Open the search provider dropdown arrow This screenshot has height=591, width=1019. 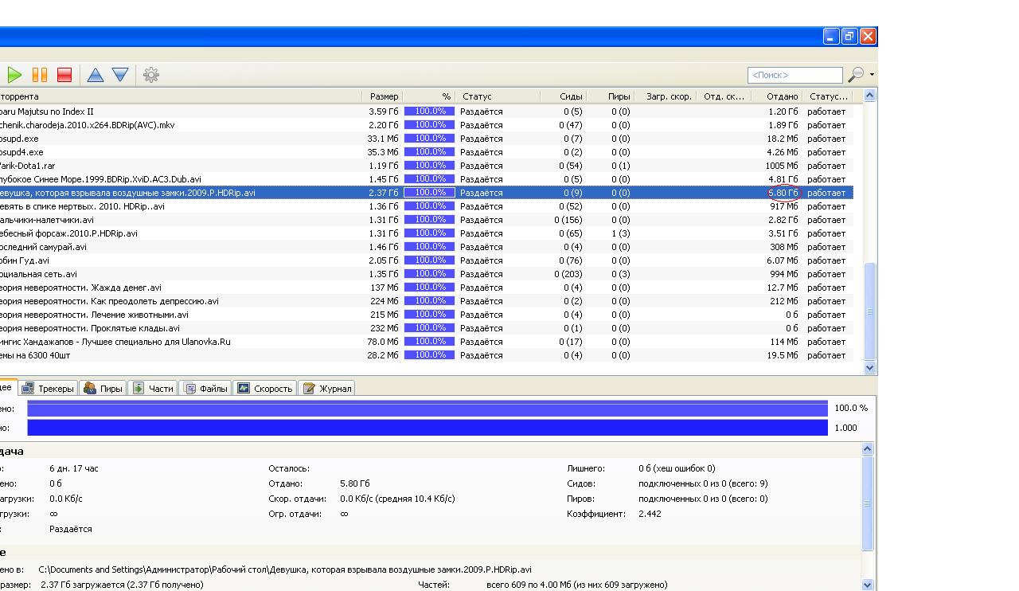pos(872,75)
